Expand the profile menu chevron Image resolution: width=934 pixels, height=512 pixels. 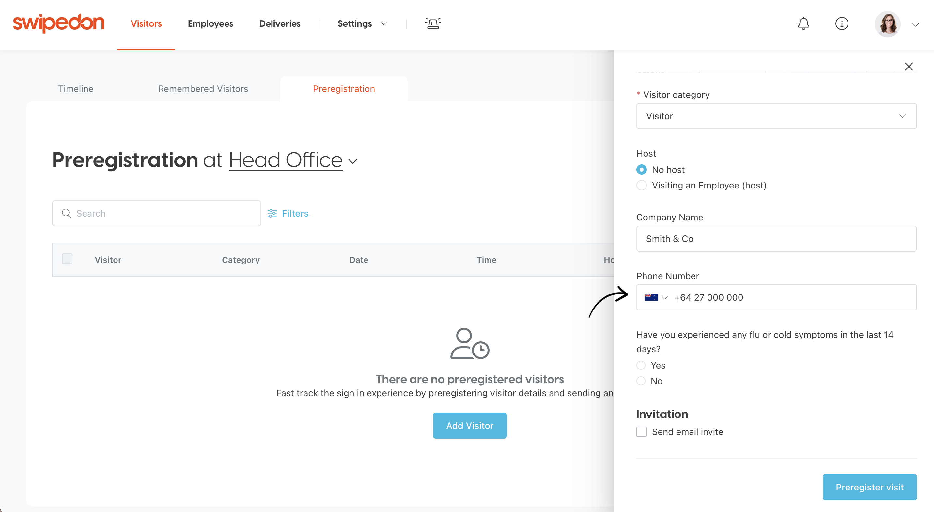[915, 24]
